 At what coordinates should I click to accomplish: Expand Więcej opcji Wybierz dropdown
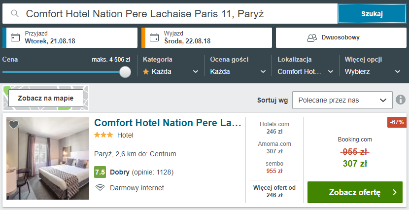click(373, 71)
